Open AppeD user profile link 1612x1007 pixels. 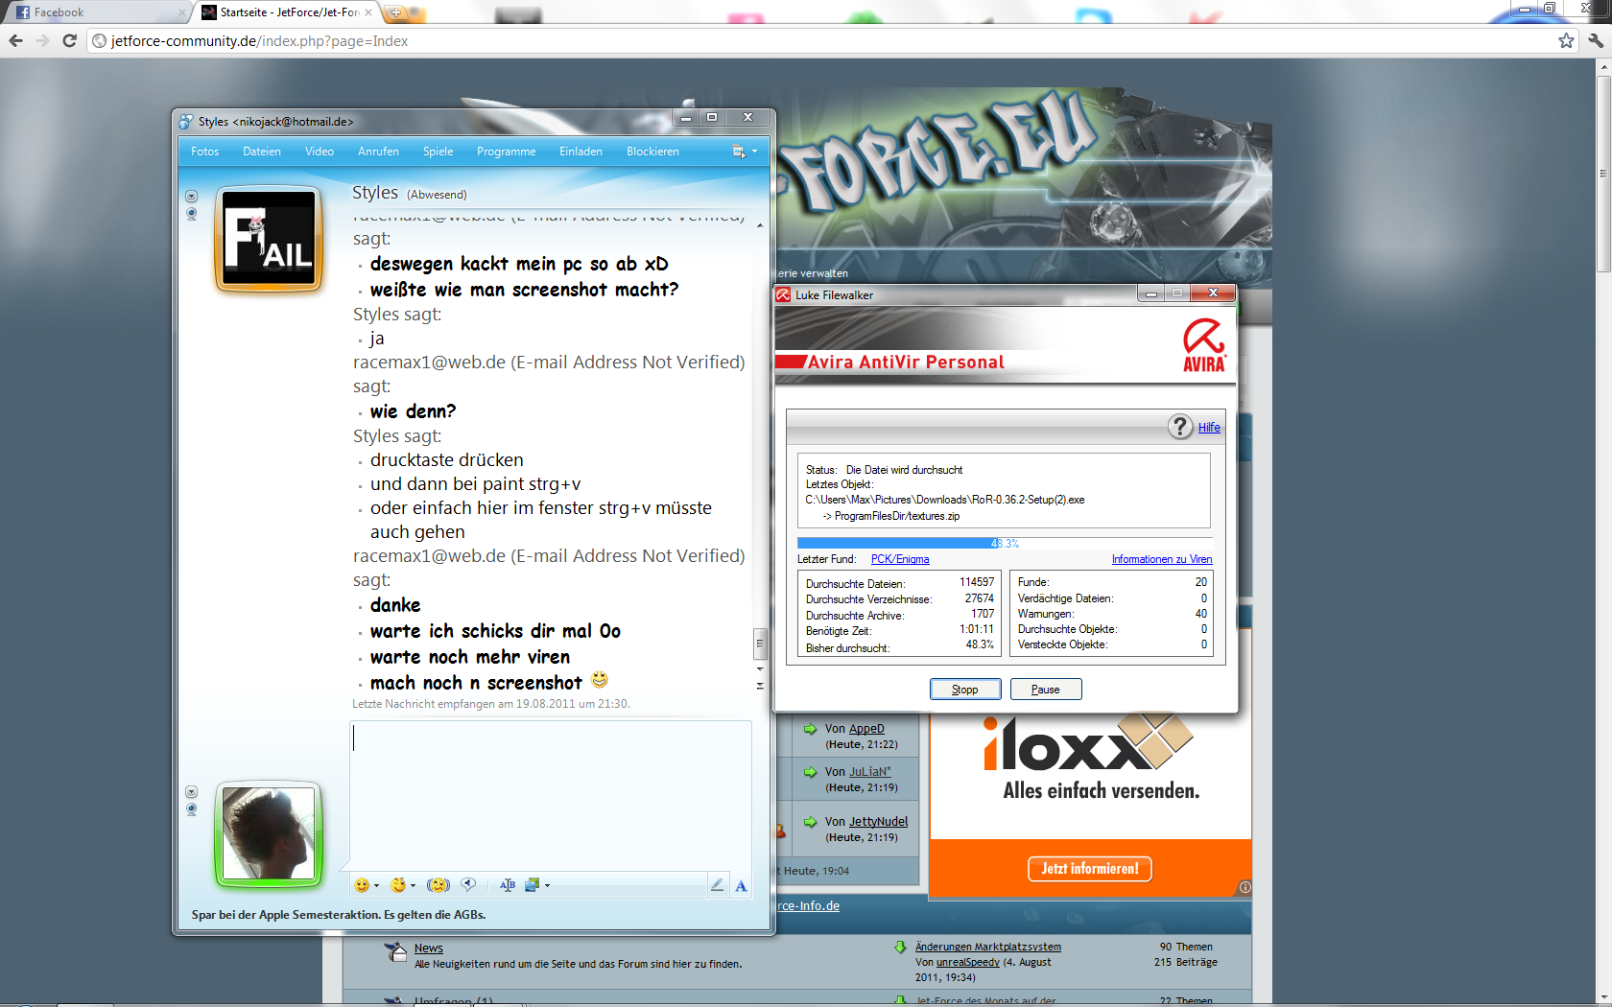tap(866, 729)
